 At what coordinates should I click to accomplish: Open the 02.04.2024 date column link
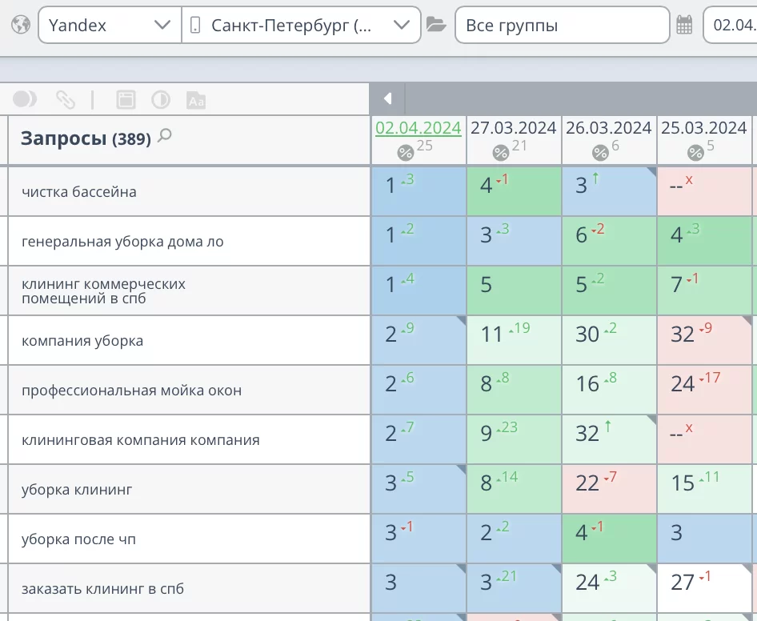[419, 128]
